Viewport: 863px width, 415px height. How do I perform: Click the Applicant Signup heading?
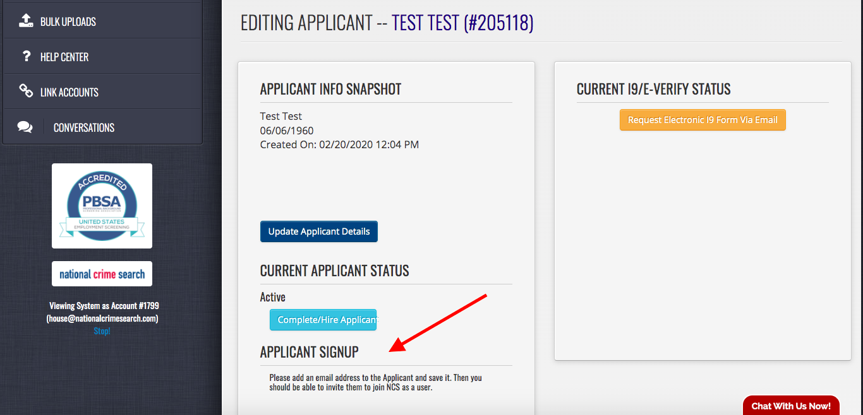[309, 352]
